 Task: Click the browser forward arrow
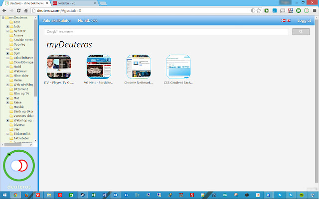[11, 10]
